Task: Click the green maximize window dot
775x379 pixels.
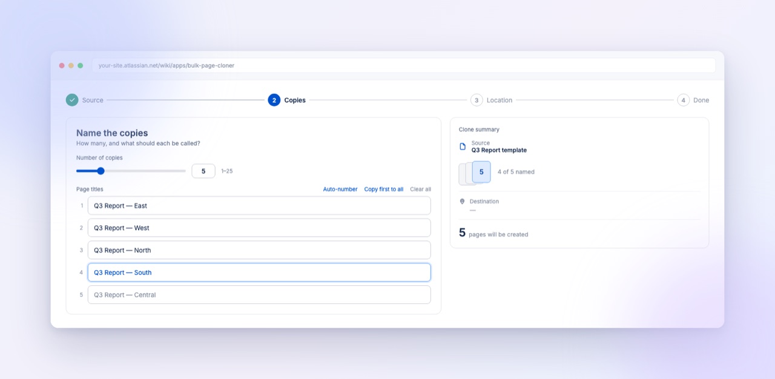Action: pyautogui.click(x=80, y=65)
